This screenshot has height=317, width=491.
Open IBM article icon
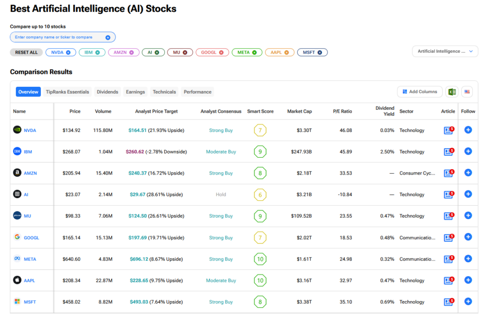click(449, 152)
